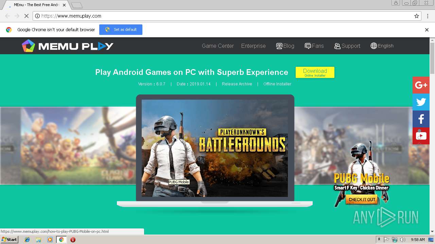This screenshot has width=435, height=244.
Task: Click the red Opera taskbar icon
Action: pyautogui.click(x=73, y=240)
